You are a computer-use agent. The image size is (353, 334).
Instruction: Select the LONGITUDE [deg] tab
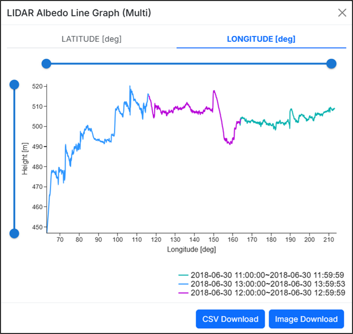click(261, 39)
